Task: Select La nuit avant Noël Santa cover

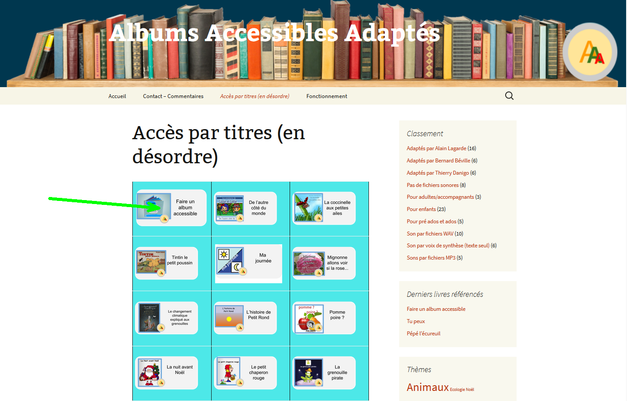Action: (x=150, y=373)
